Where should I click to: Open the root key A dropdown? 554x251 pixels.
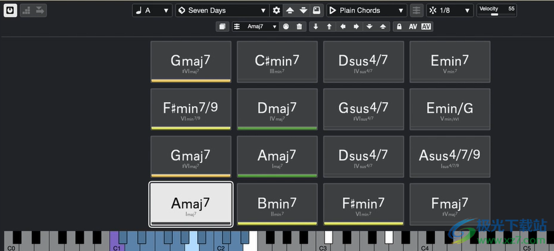152,11
